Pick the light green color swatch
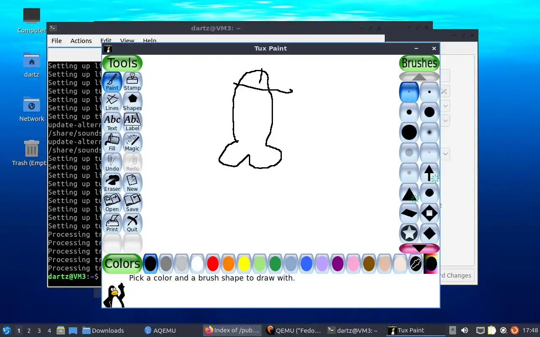Image resolution: width=540 pixels, height=337 pixels. [259, 264]
